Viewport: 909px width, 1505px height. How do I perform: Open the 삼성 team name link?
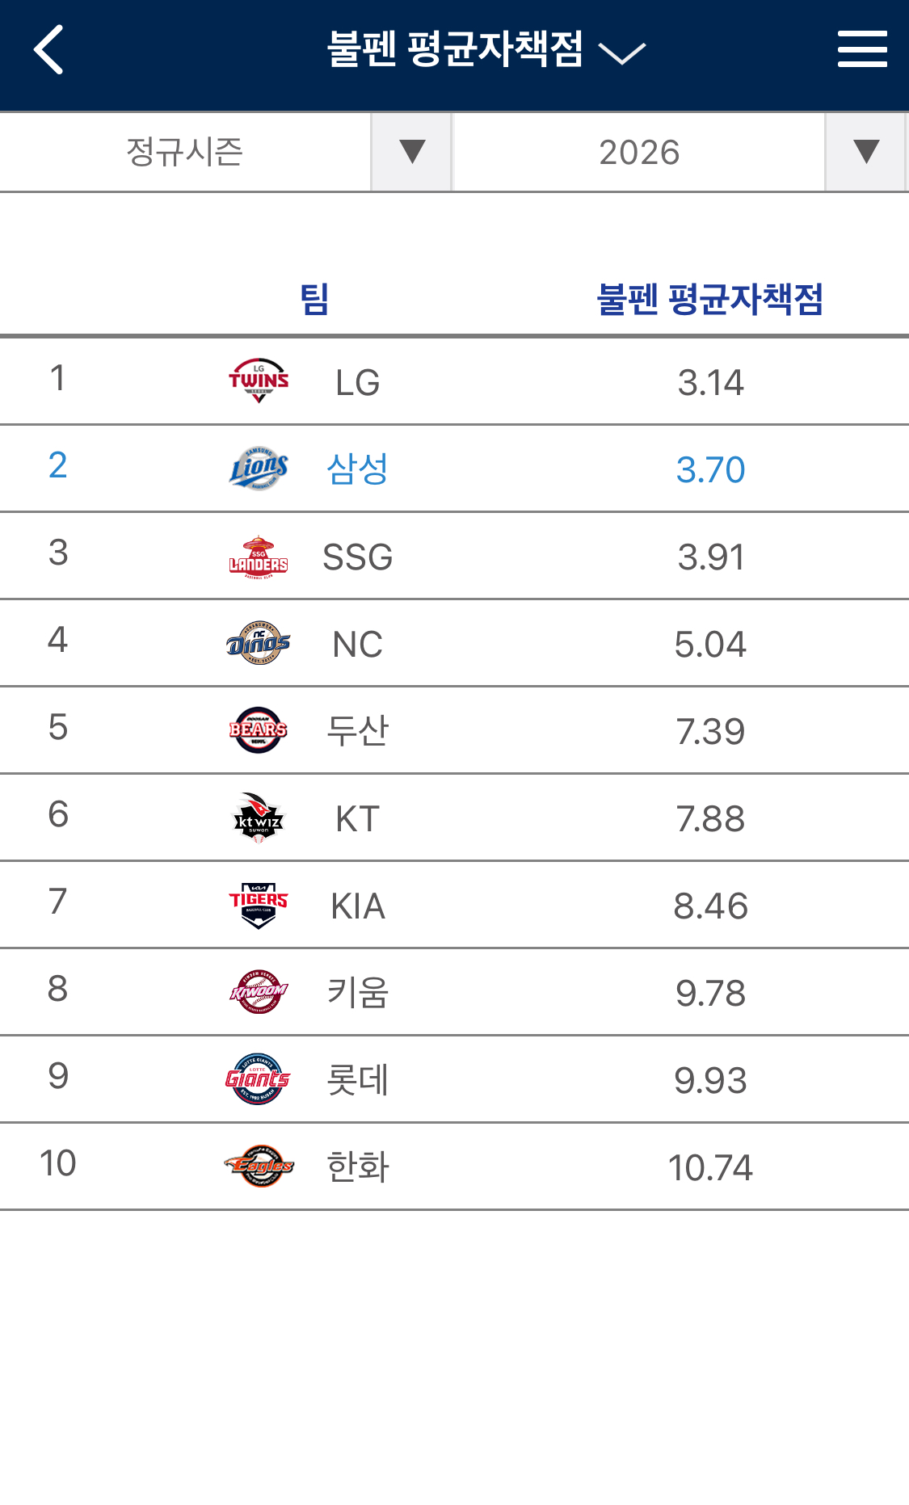357,469
